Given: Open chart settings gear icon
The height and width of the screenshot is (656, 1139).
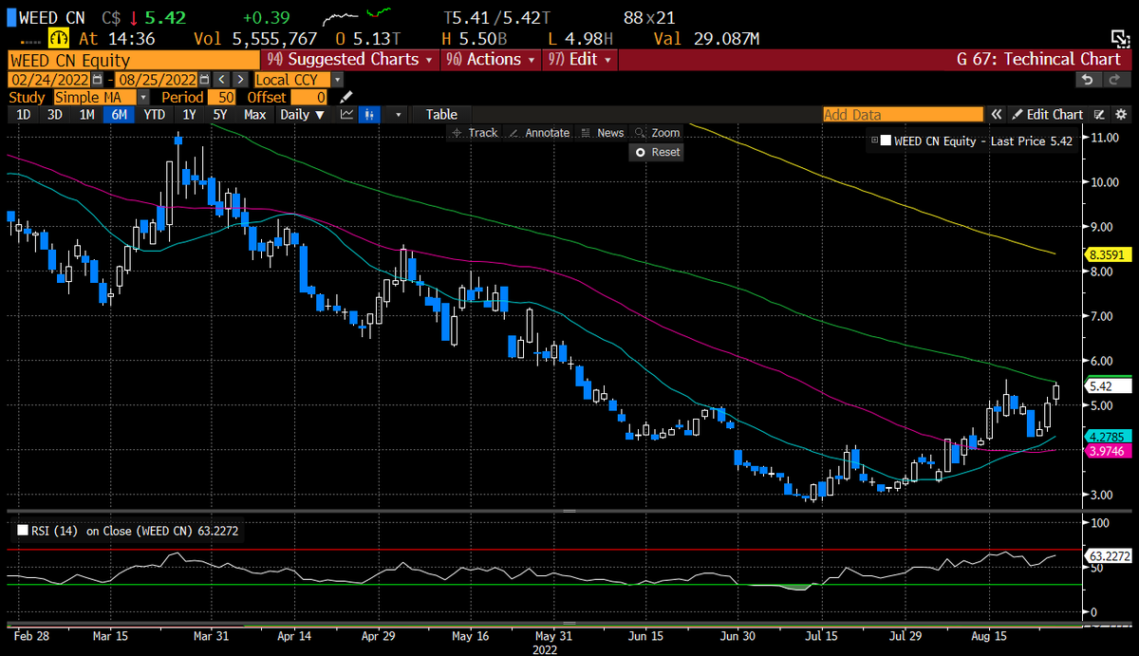Looking at the screenshot, I should (1121, 114).
